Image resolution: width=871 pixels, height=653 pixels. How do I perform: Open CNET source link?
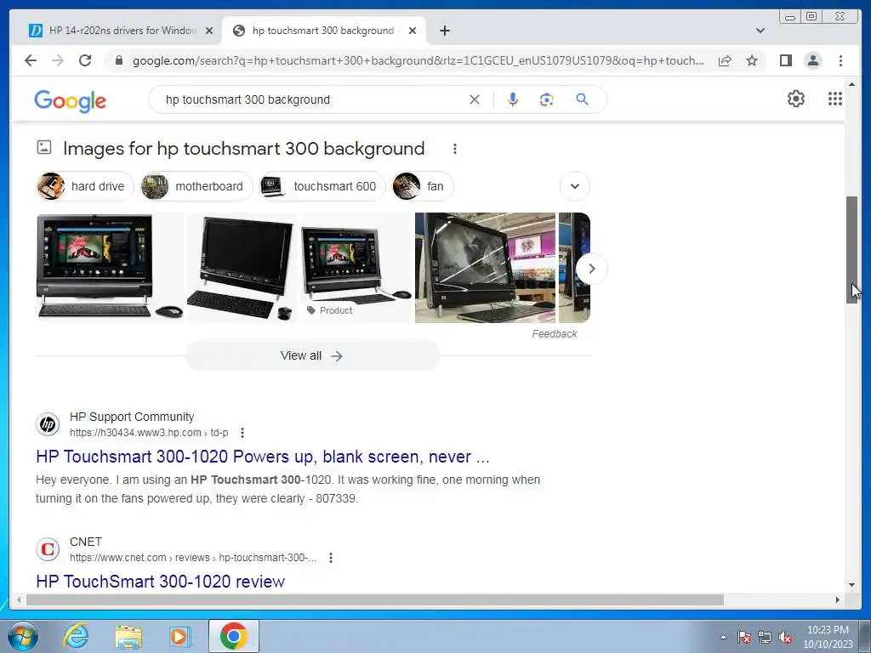point(176,549)
